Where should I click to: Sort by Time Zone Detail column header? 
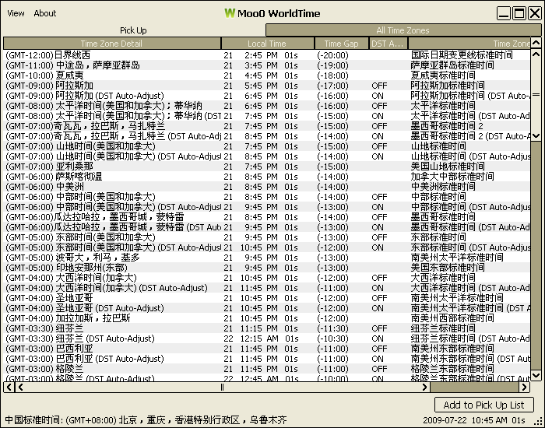tap(112, 44)
